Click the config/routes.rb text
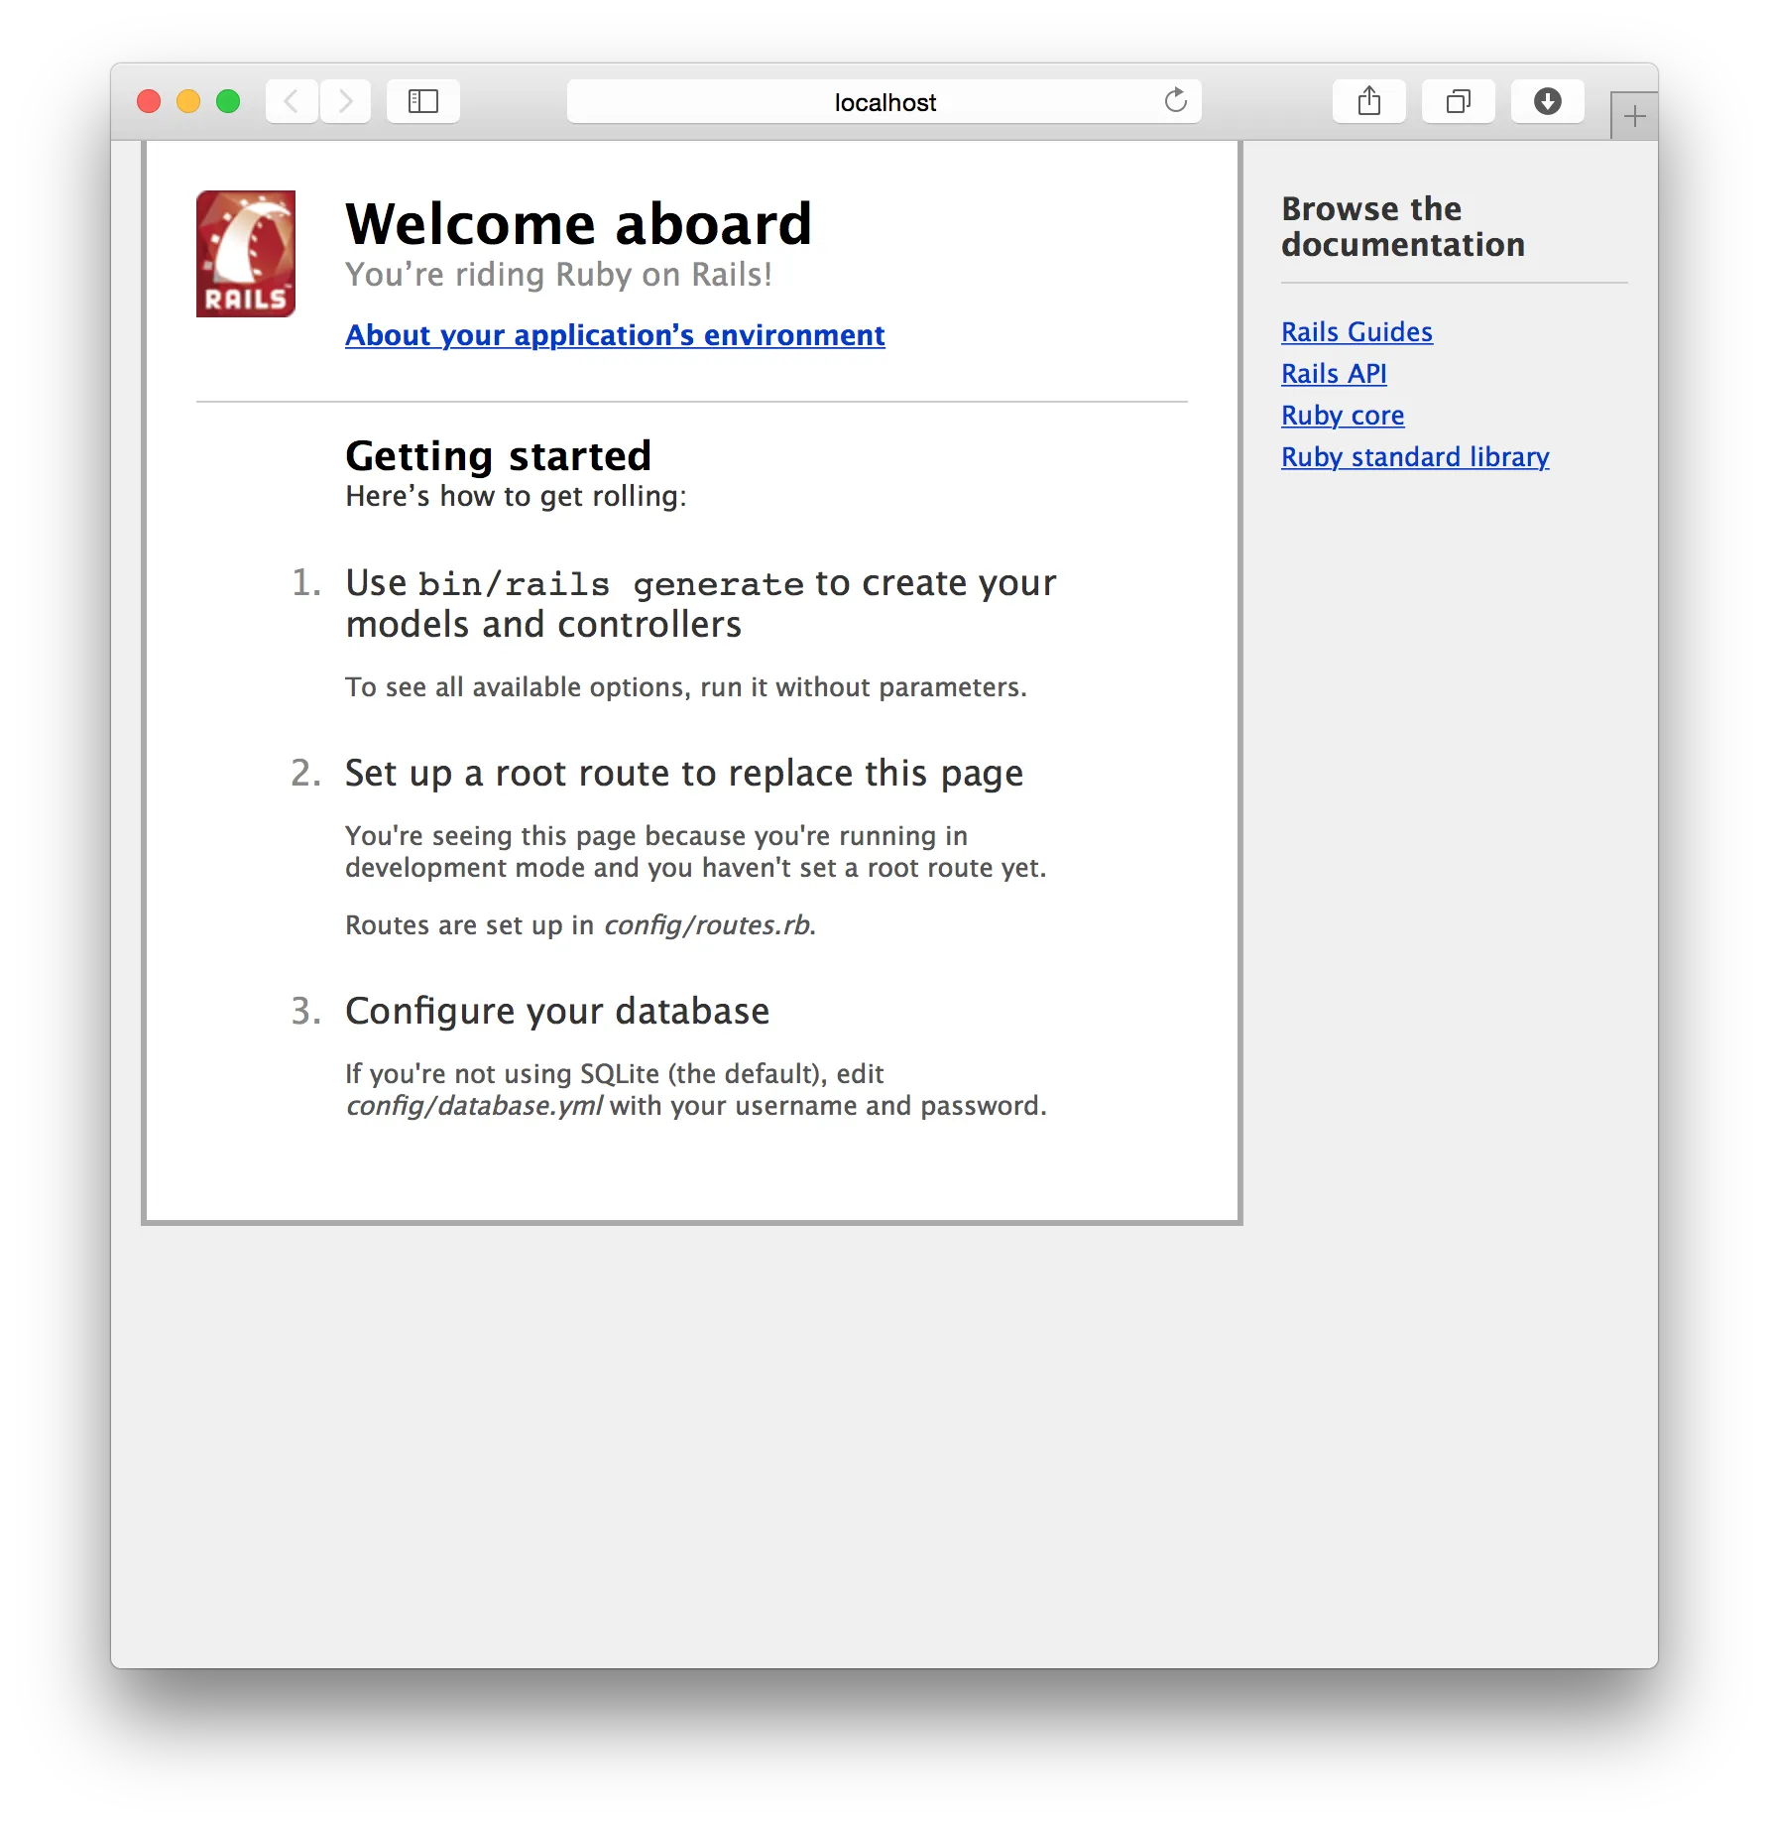1769x1827 pixels. pyautogui.click(x=707, y=925)
